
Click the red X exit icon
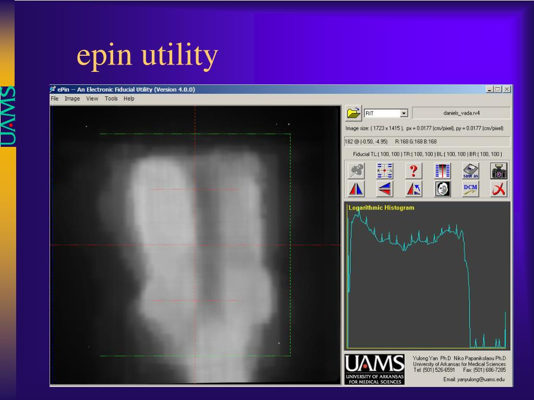(x=499, y=189)
